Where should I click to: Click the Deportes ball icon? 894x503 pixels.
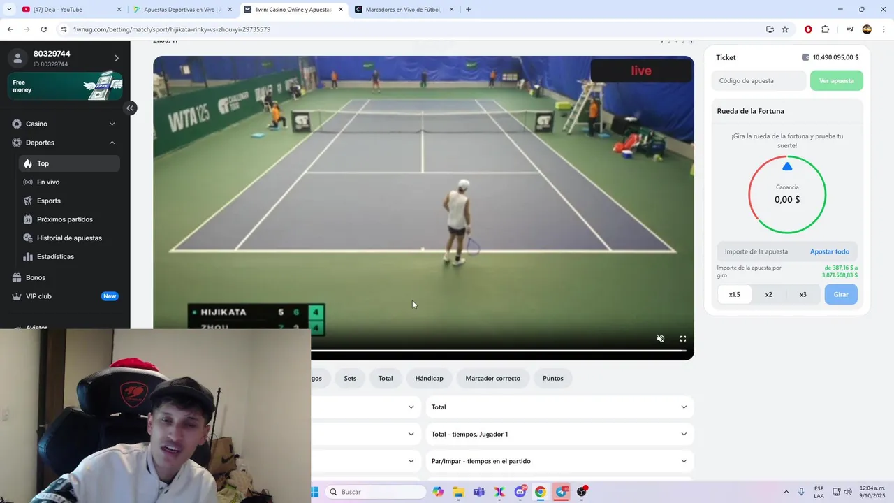tap(17, 143)
